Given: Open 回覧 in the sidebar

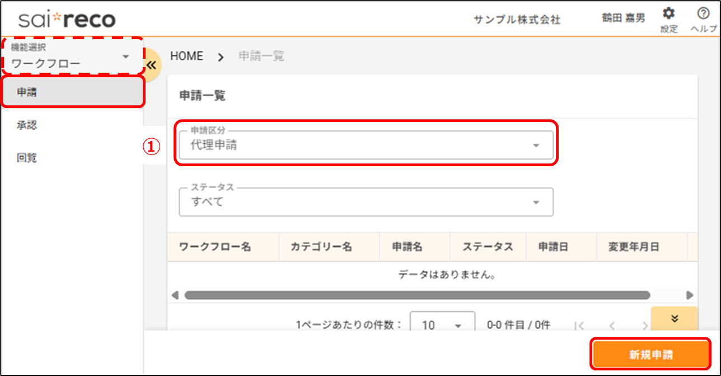Looking at the screenshot, I should pyautogui.click(x=27, y=158).
